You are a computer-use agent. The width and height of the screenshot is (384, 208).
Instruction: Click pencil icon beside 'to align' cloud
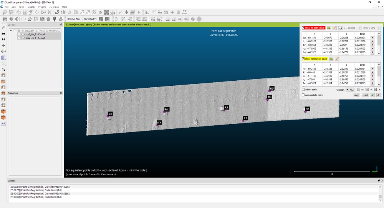coord(334,28)
